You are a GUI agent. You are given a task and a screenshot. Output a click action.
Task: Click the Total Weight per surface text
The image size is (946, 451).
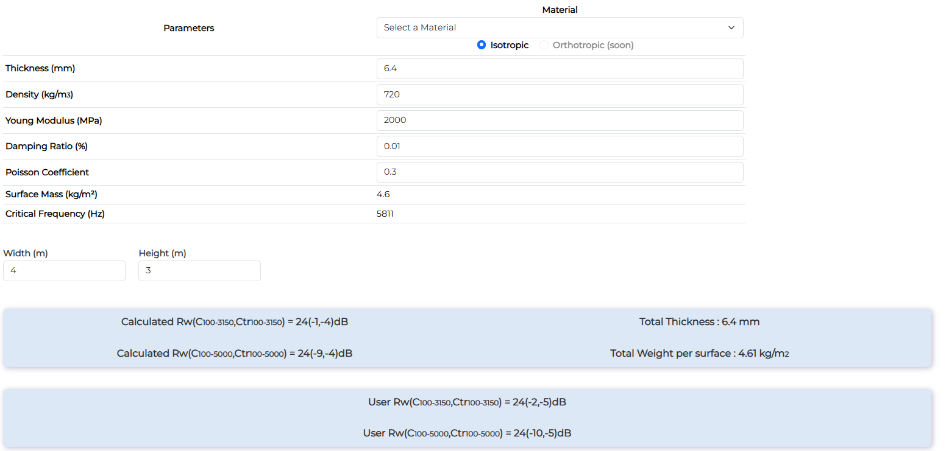pos(700,354)
